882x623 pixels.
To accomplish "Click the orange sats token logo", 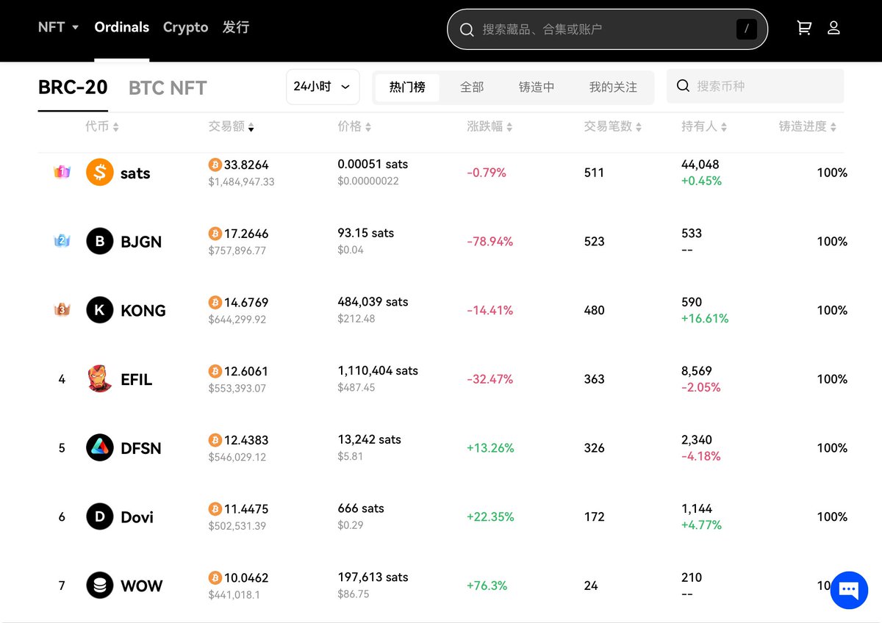I will (100, 173).
